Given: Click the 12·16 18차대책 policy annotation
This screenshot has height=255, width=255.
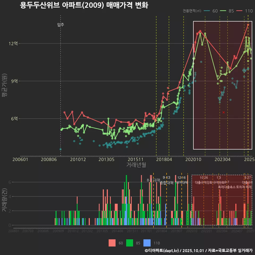Looking at the screenshot, I should pyautogui.click(x=182, y=180).
